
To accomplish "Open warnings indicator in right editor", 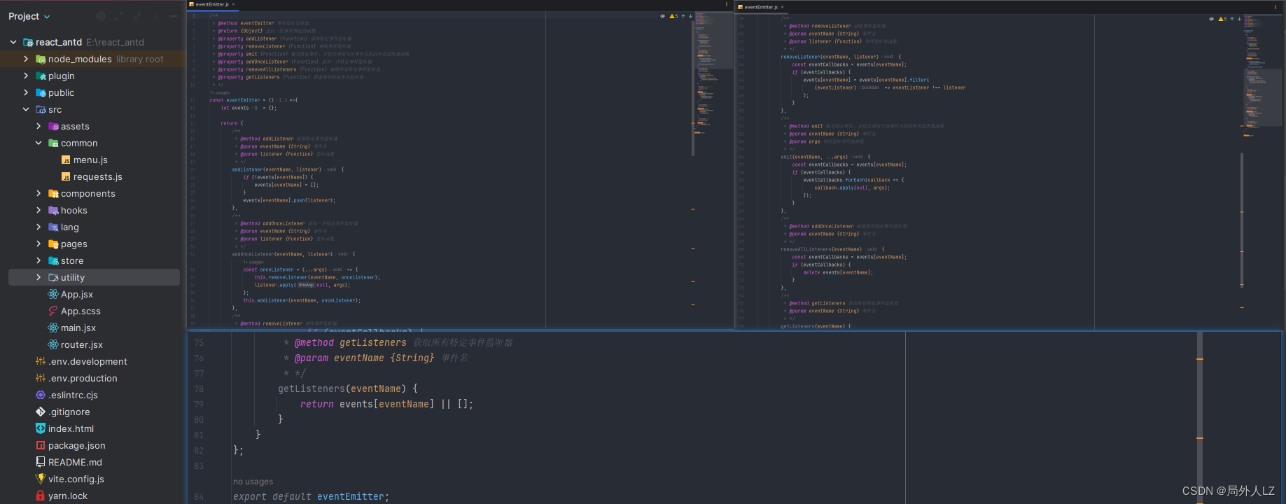I will click(1222, 19).
